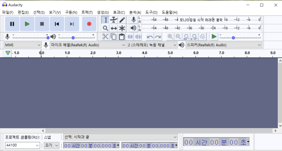Click the green timeline pinned-head triangle
The image size is (282, 151).
coord(8,53)
